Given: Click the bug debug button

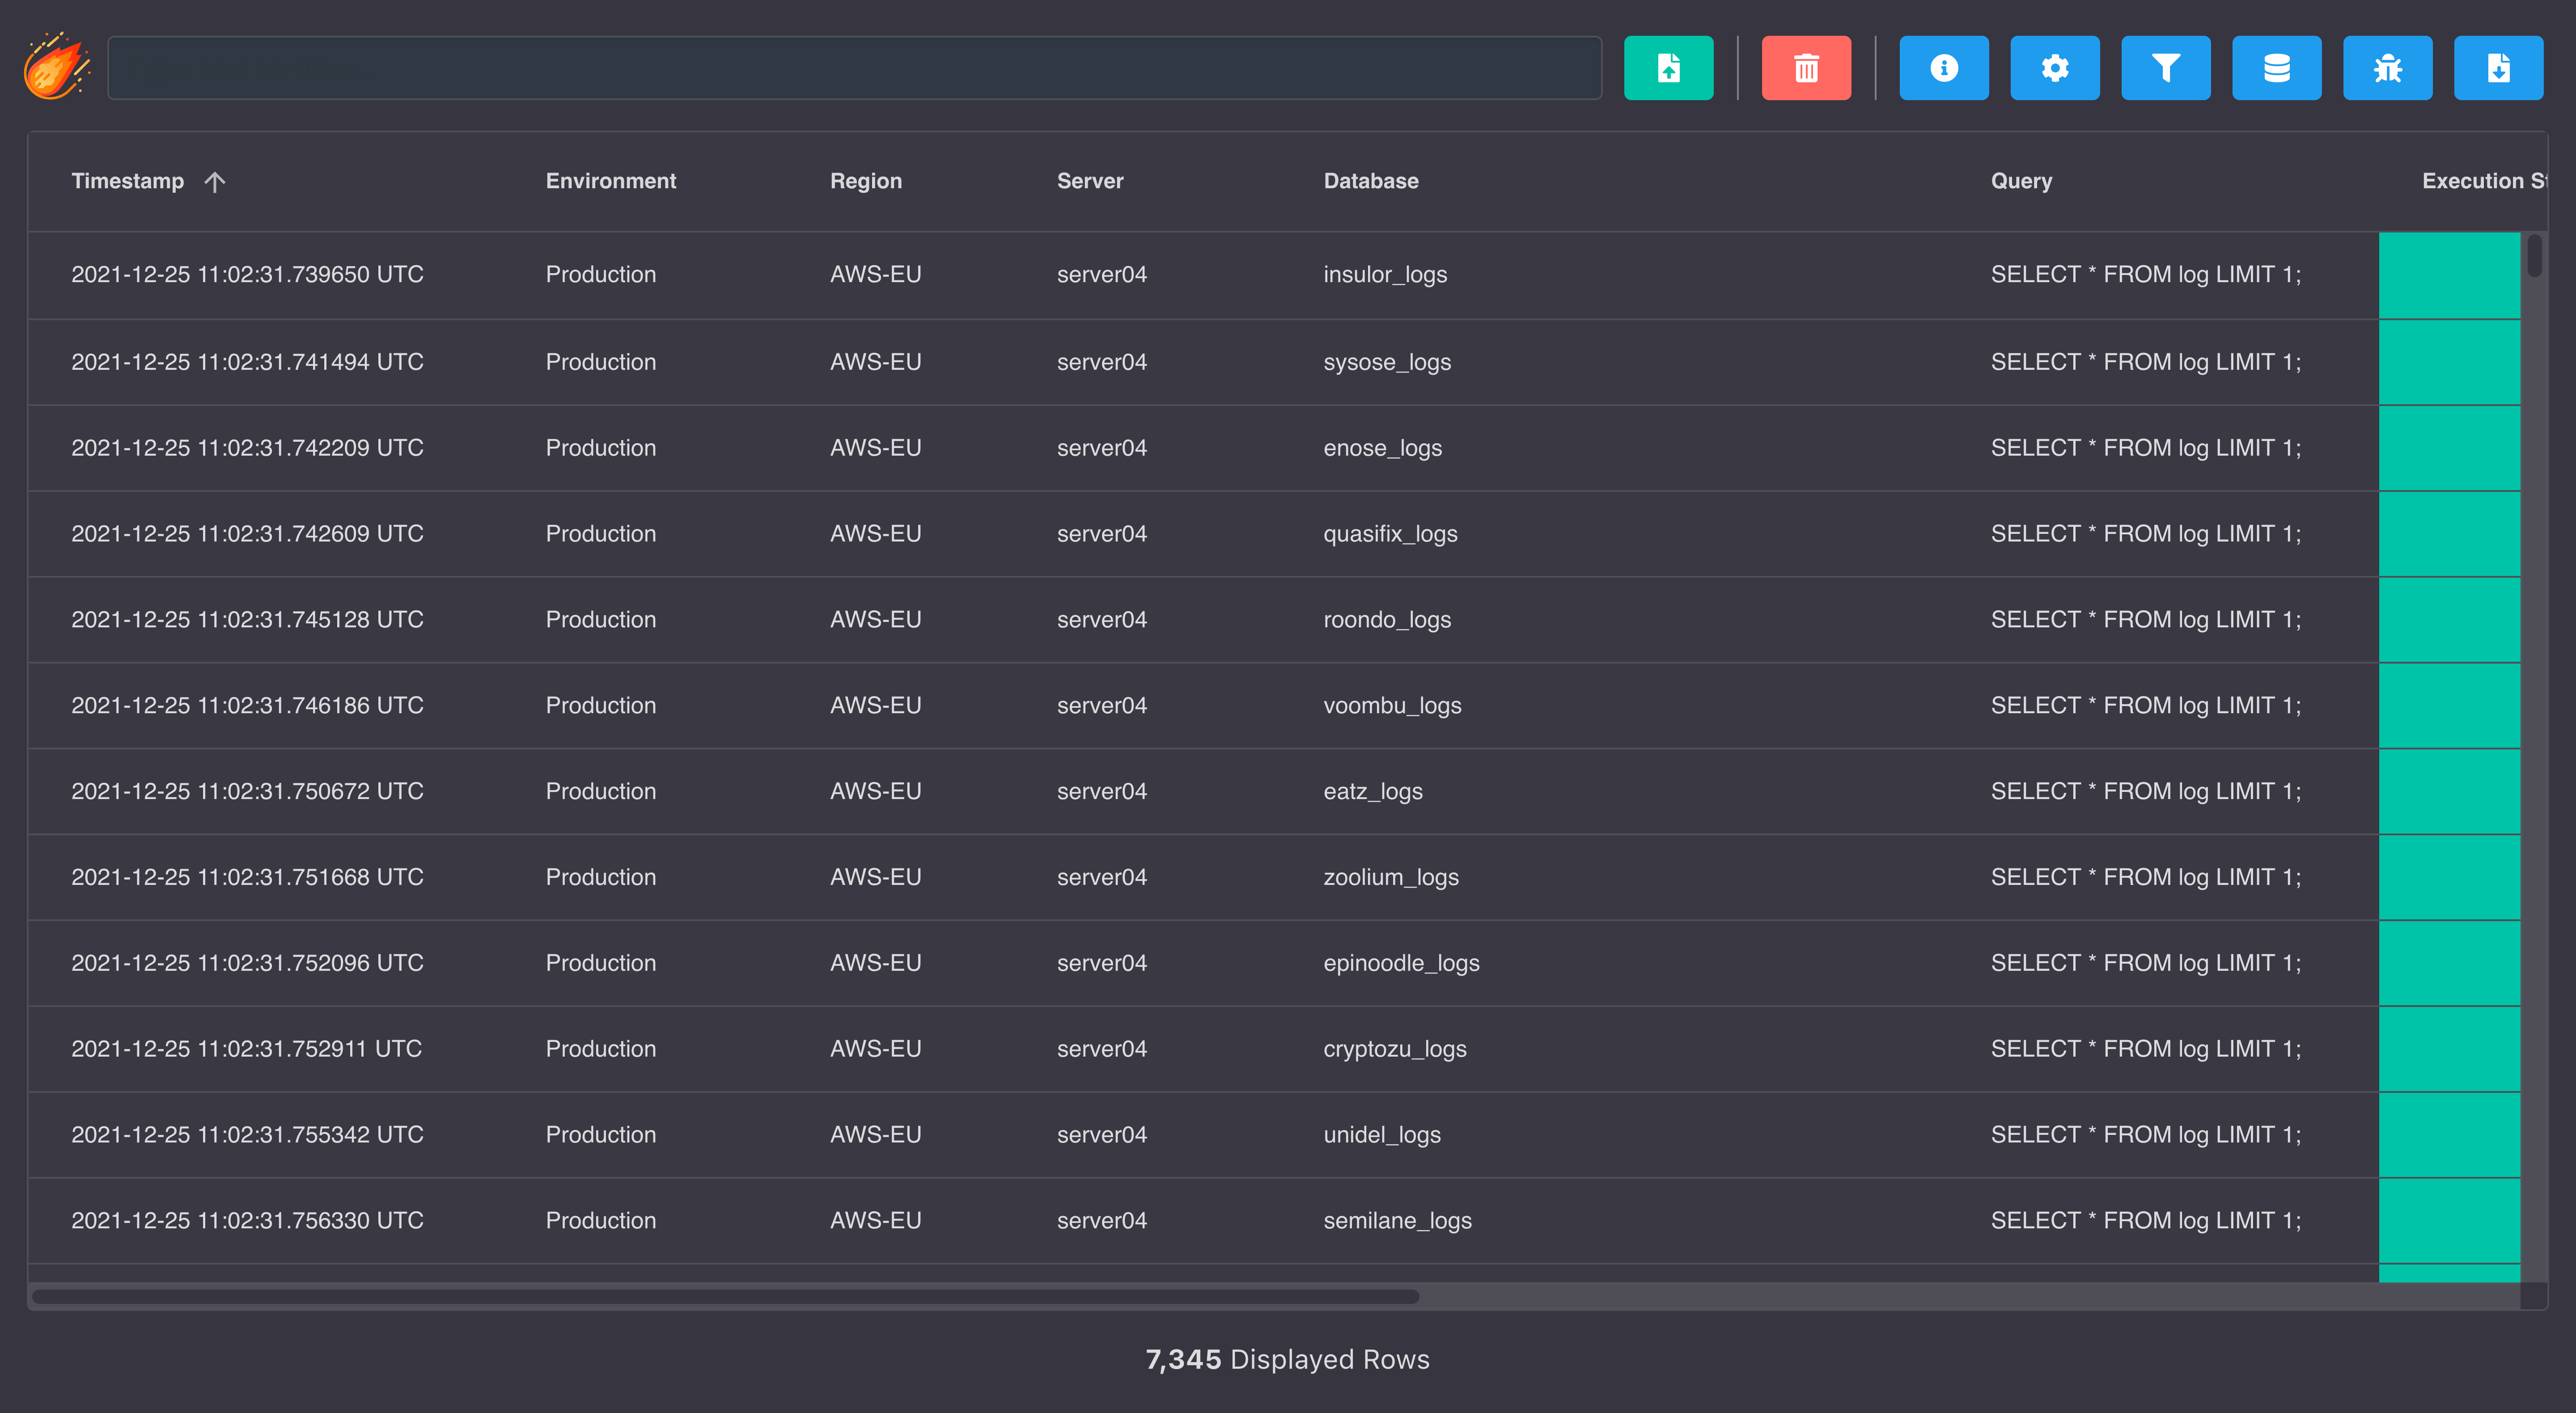Looking at the screenshot, I should pos(2388,68).
